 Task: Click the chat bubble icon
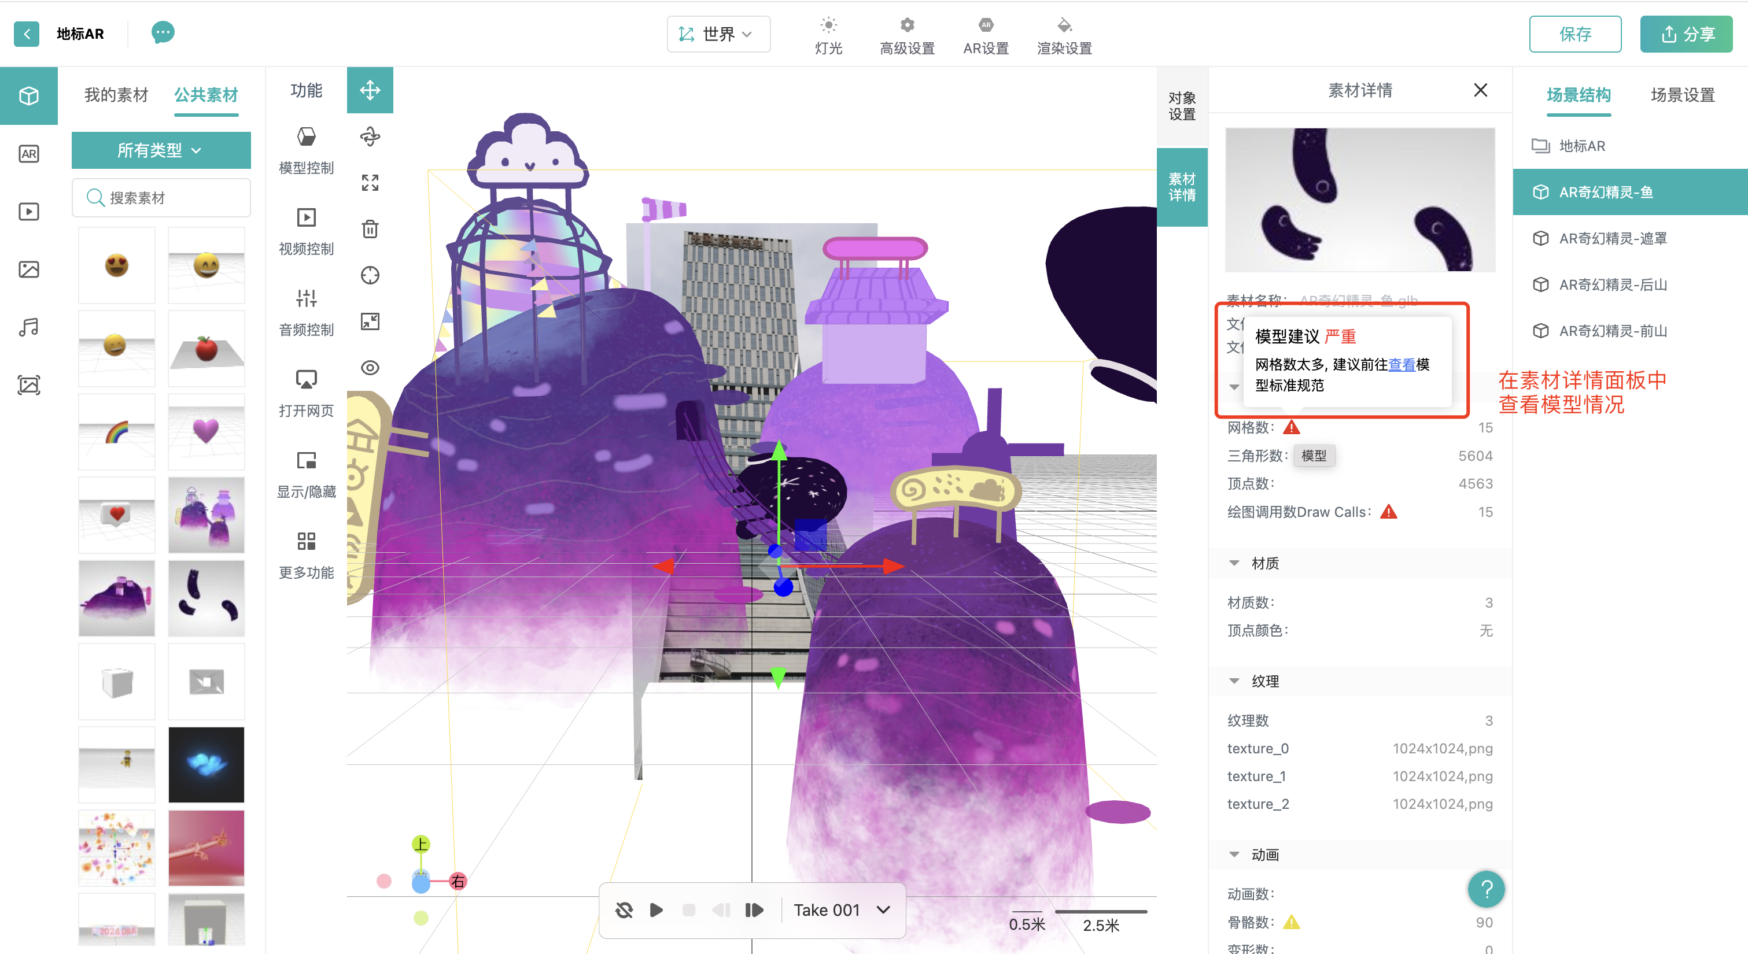[x=163, y=32]
